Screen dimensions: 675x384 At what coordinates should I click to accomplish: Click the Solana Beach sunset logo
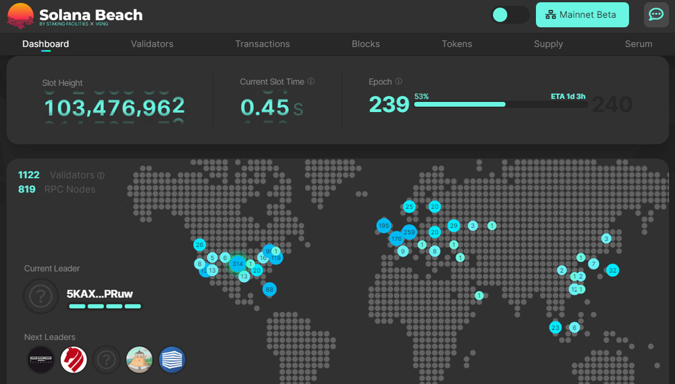coord(20,16)
